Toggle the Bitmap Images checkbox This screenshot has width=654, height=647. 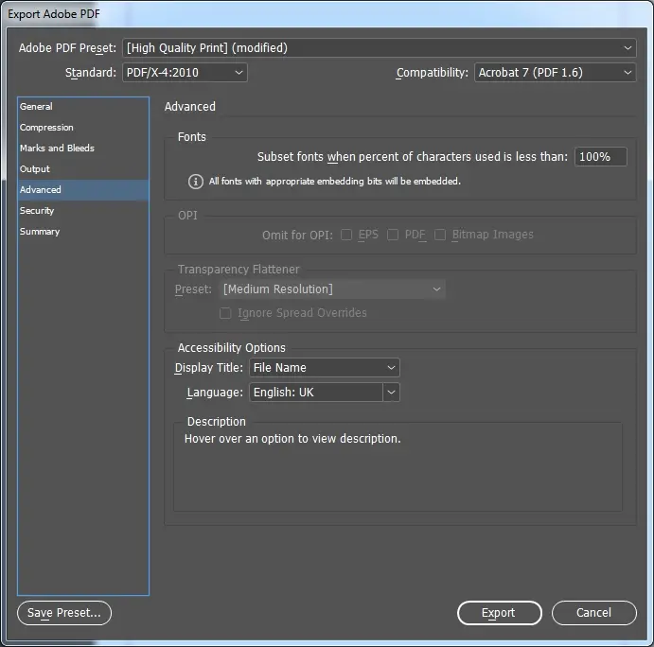coord(440,235)
